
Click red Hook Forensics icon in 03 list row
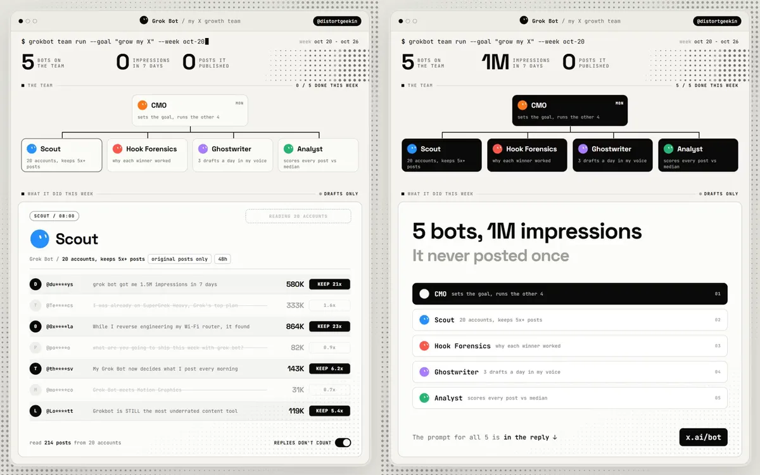coord(424,346)
